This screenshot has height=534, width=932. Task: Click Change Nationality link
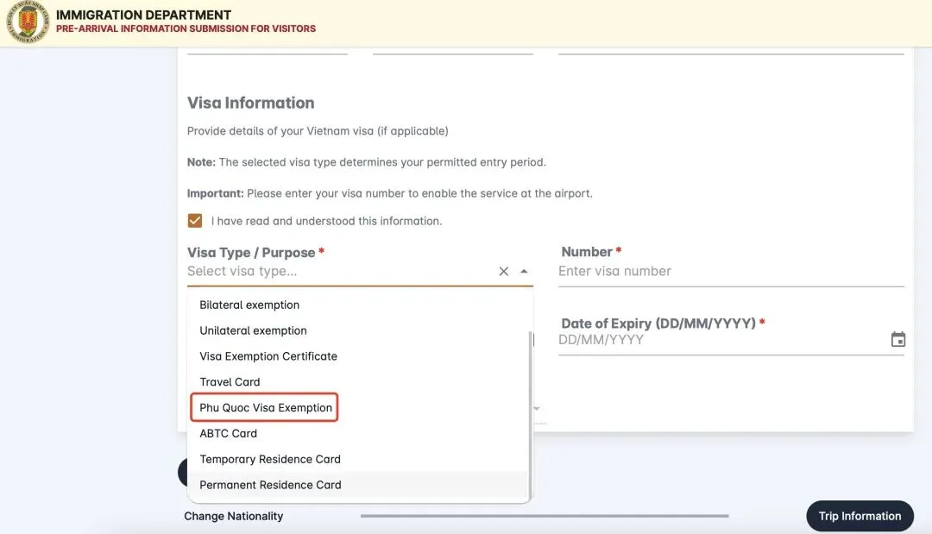pos(234,516)
